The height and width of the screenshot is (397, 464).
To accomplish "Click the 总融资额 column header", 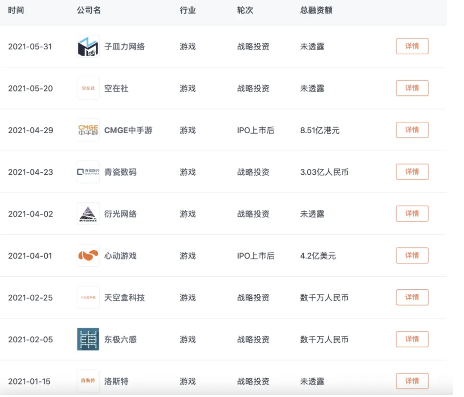I will [x=316, y=10].
